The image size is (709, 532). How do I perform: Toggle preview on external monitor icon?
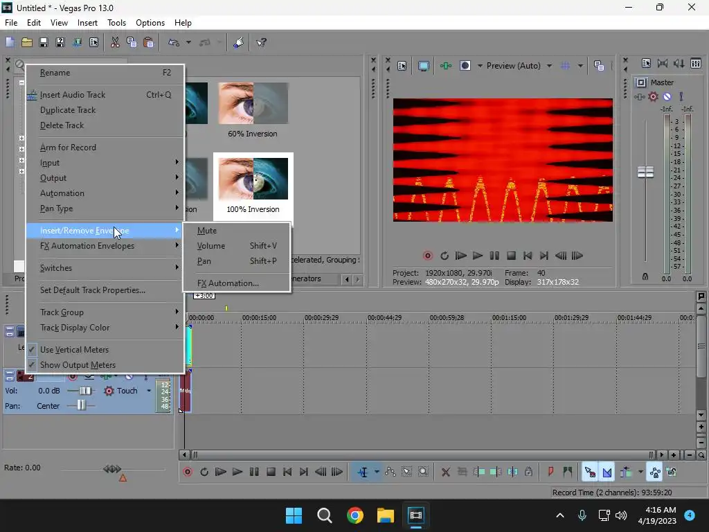coord(424,66)
